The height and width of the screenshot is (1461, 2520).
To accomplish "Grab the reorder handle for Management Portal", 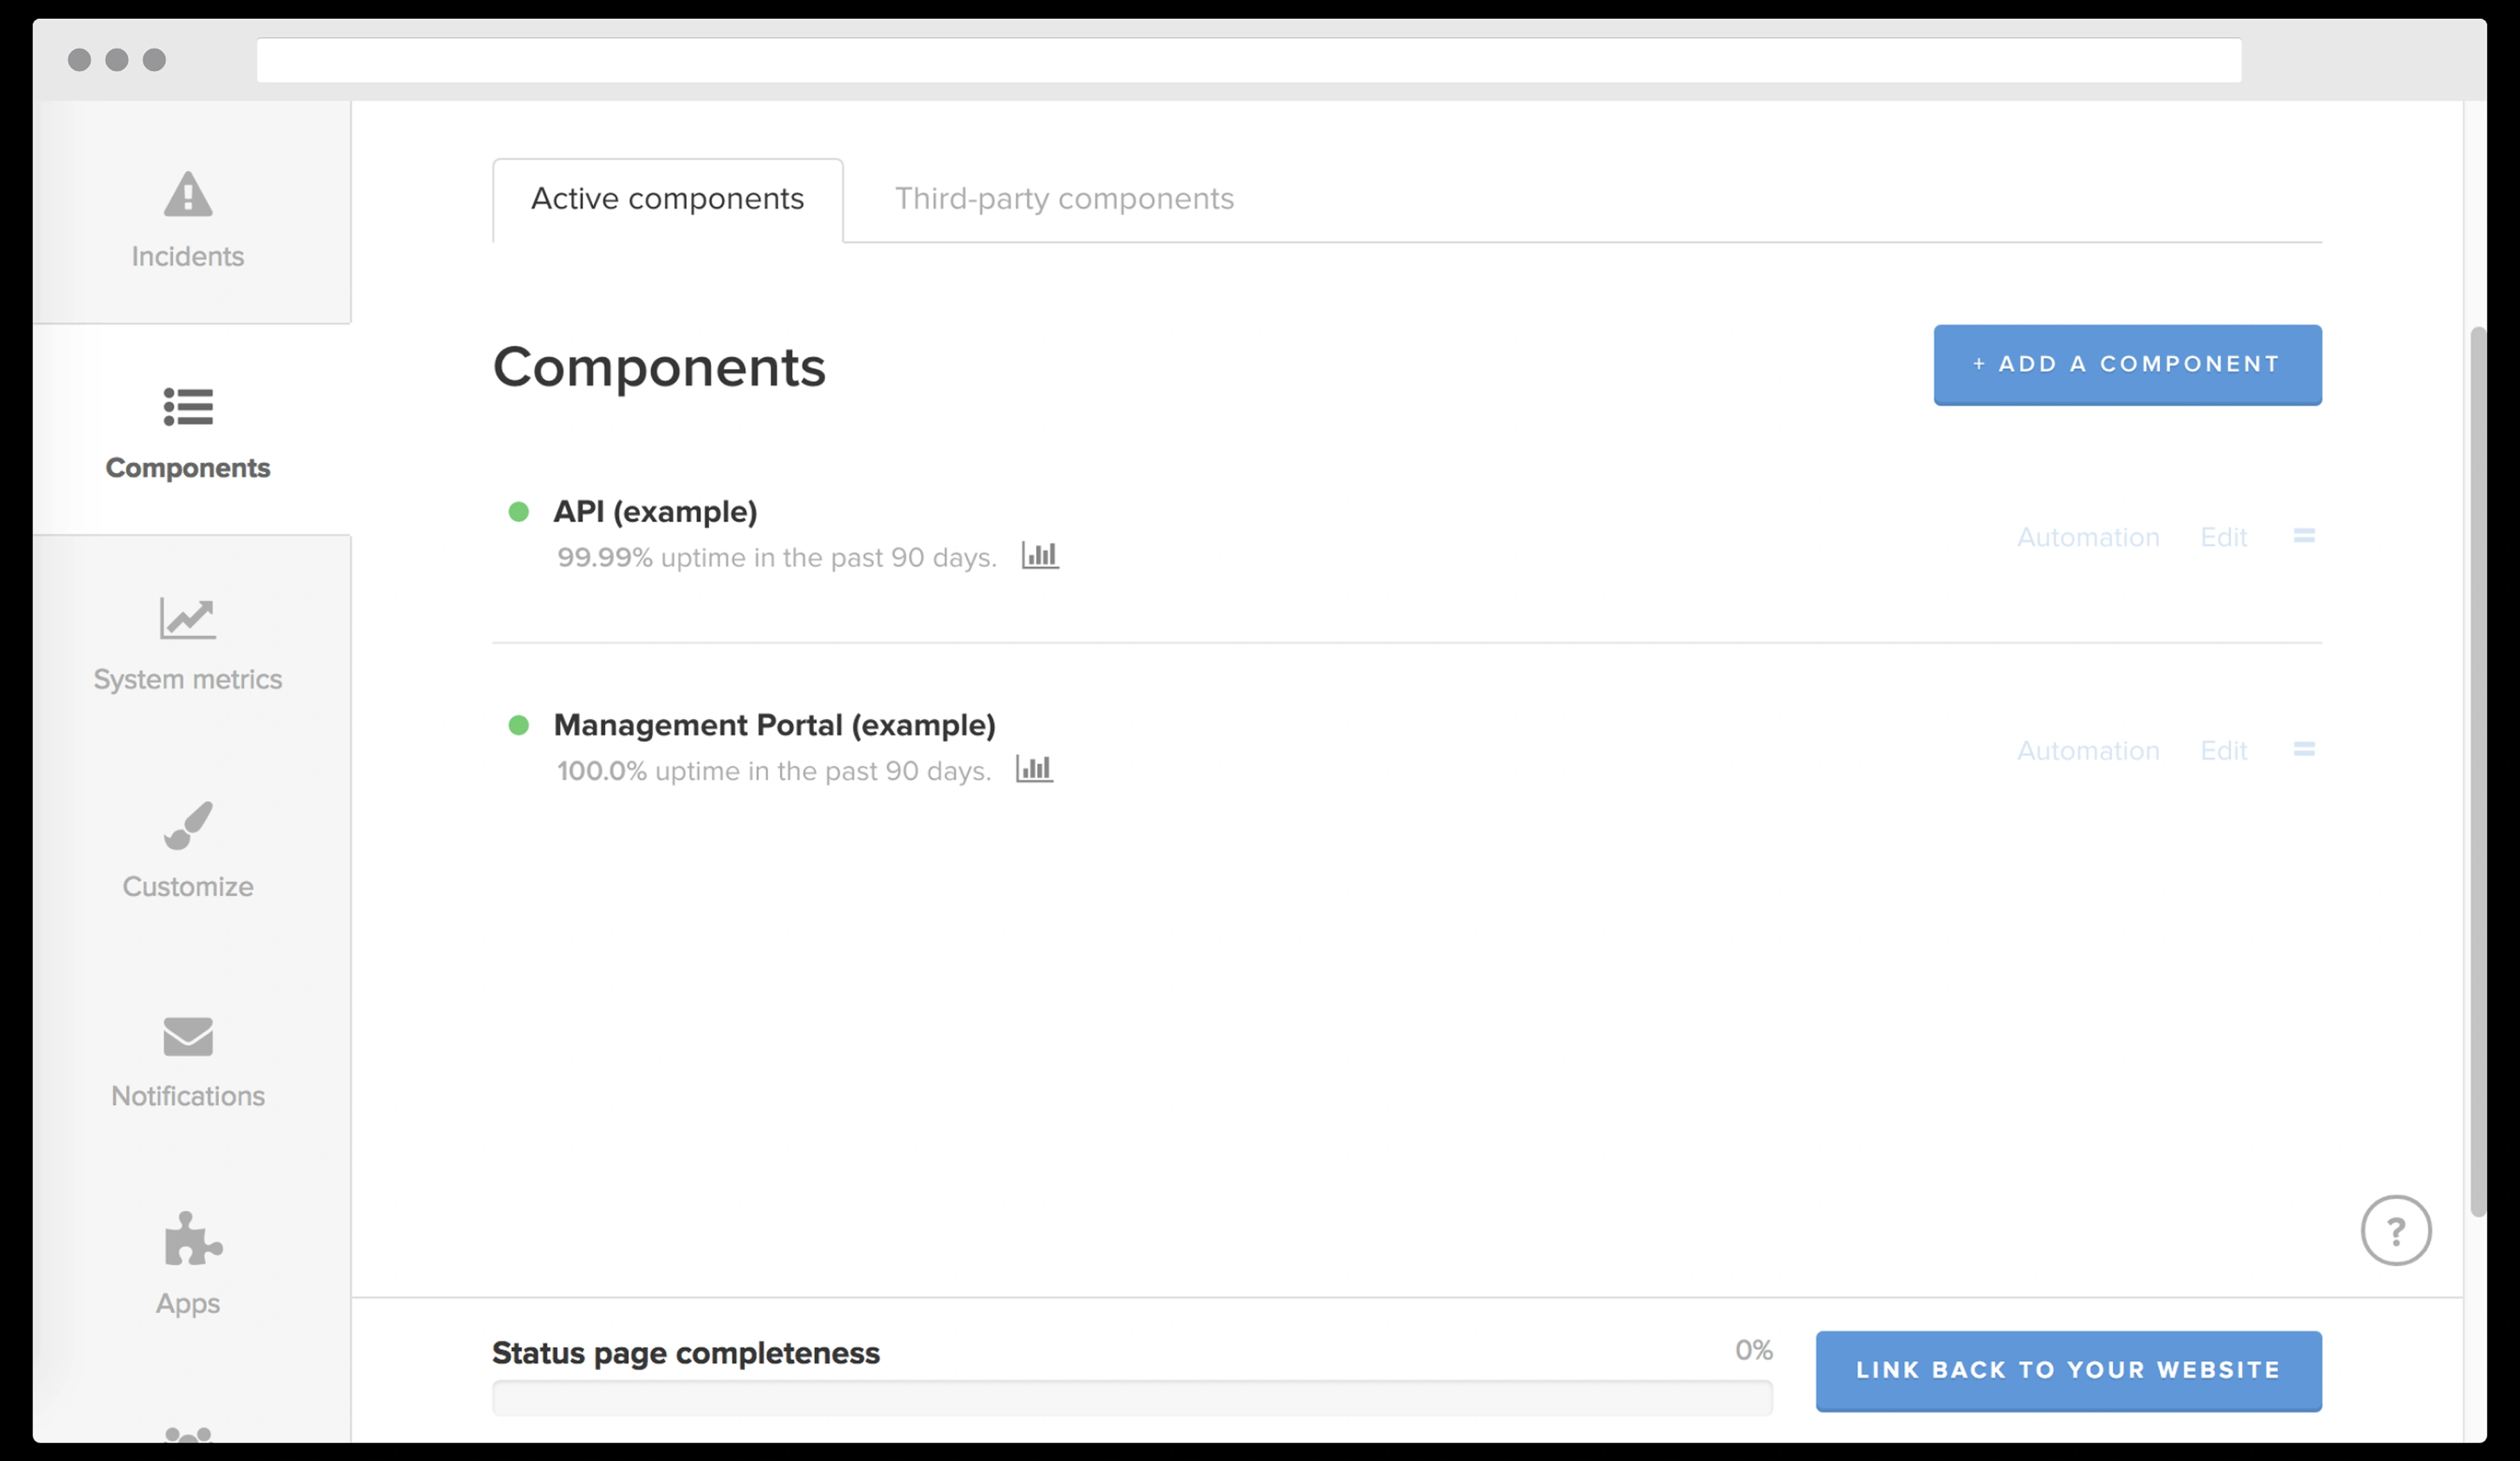I will [2304, 750].
